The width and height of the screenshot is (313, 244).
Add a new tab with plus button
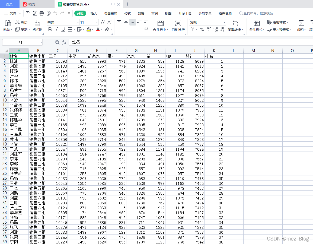pos(128,4)
